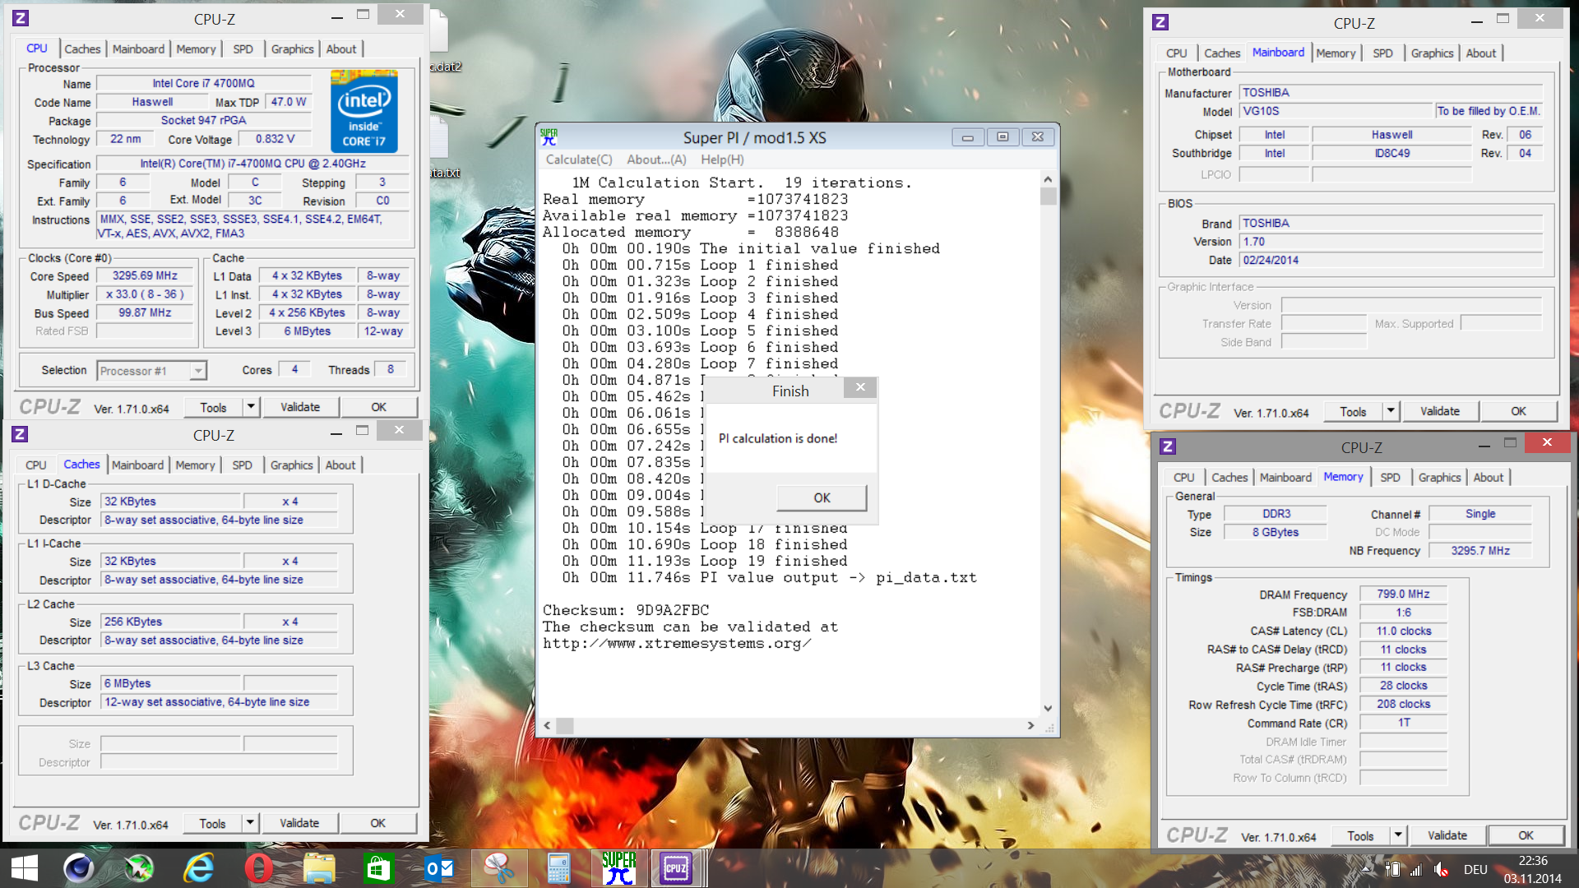
Task: Click the L3 Cache size 6 MBytes
Action: (x=171, y=683)
